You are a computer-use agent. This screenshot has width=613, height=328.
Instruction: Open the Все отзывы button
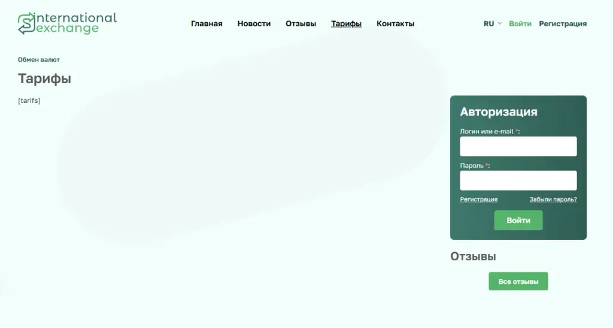[518, 281]
